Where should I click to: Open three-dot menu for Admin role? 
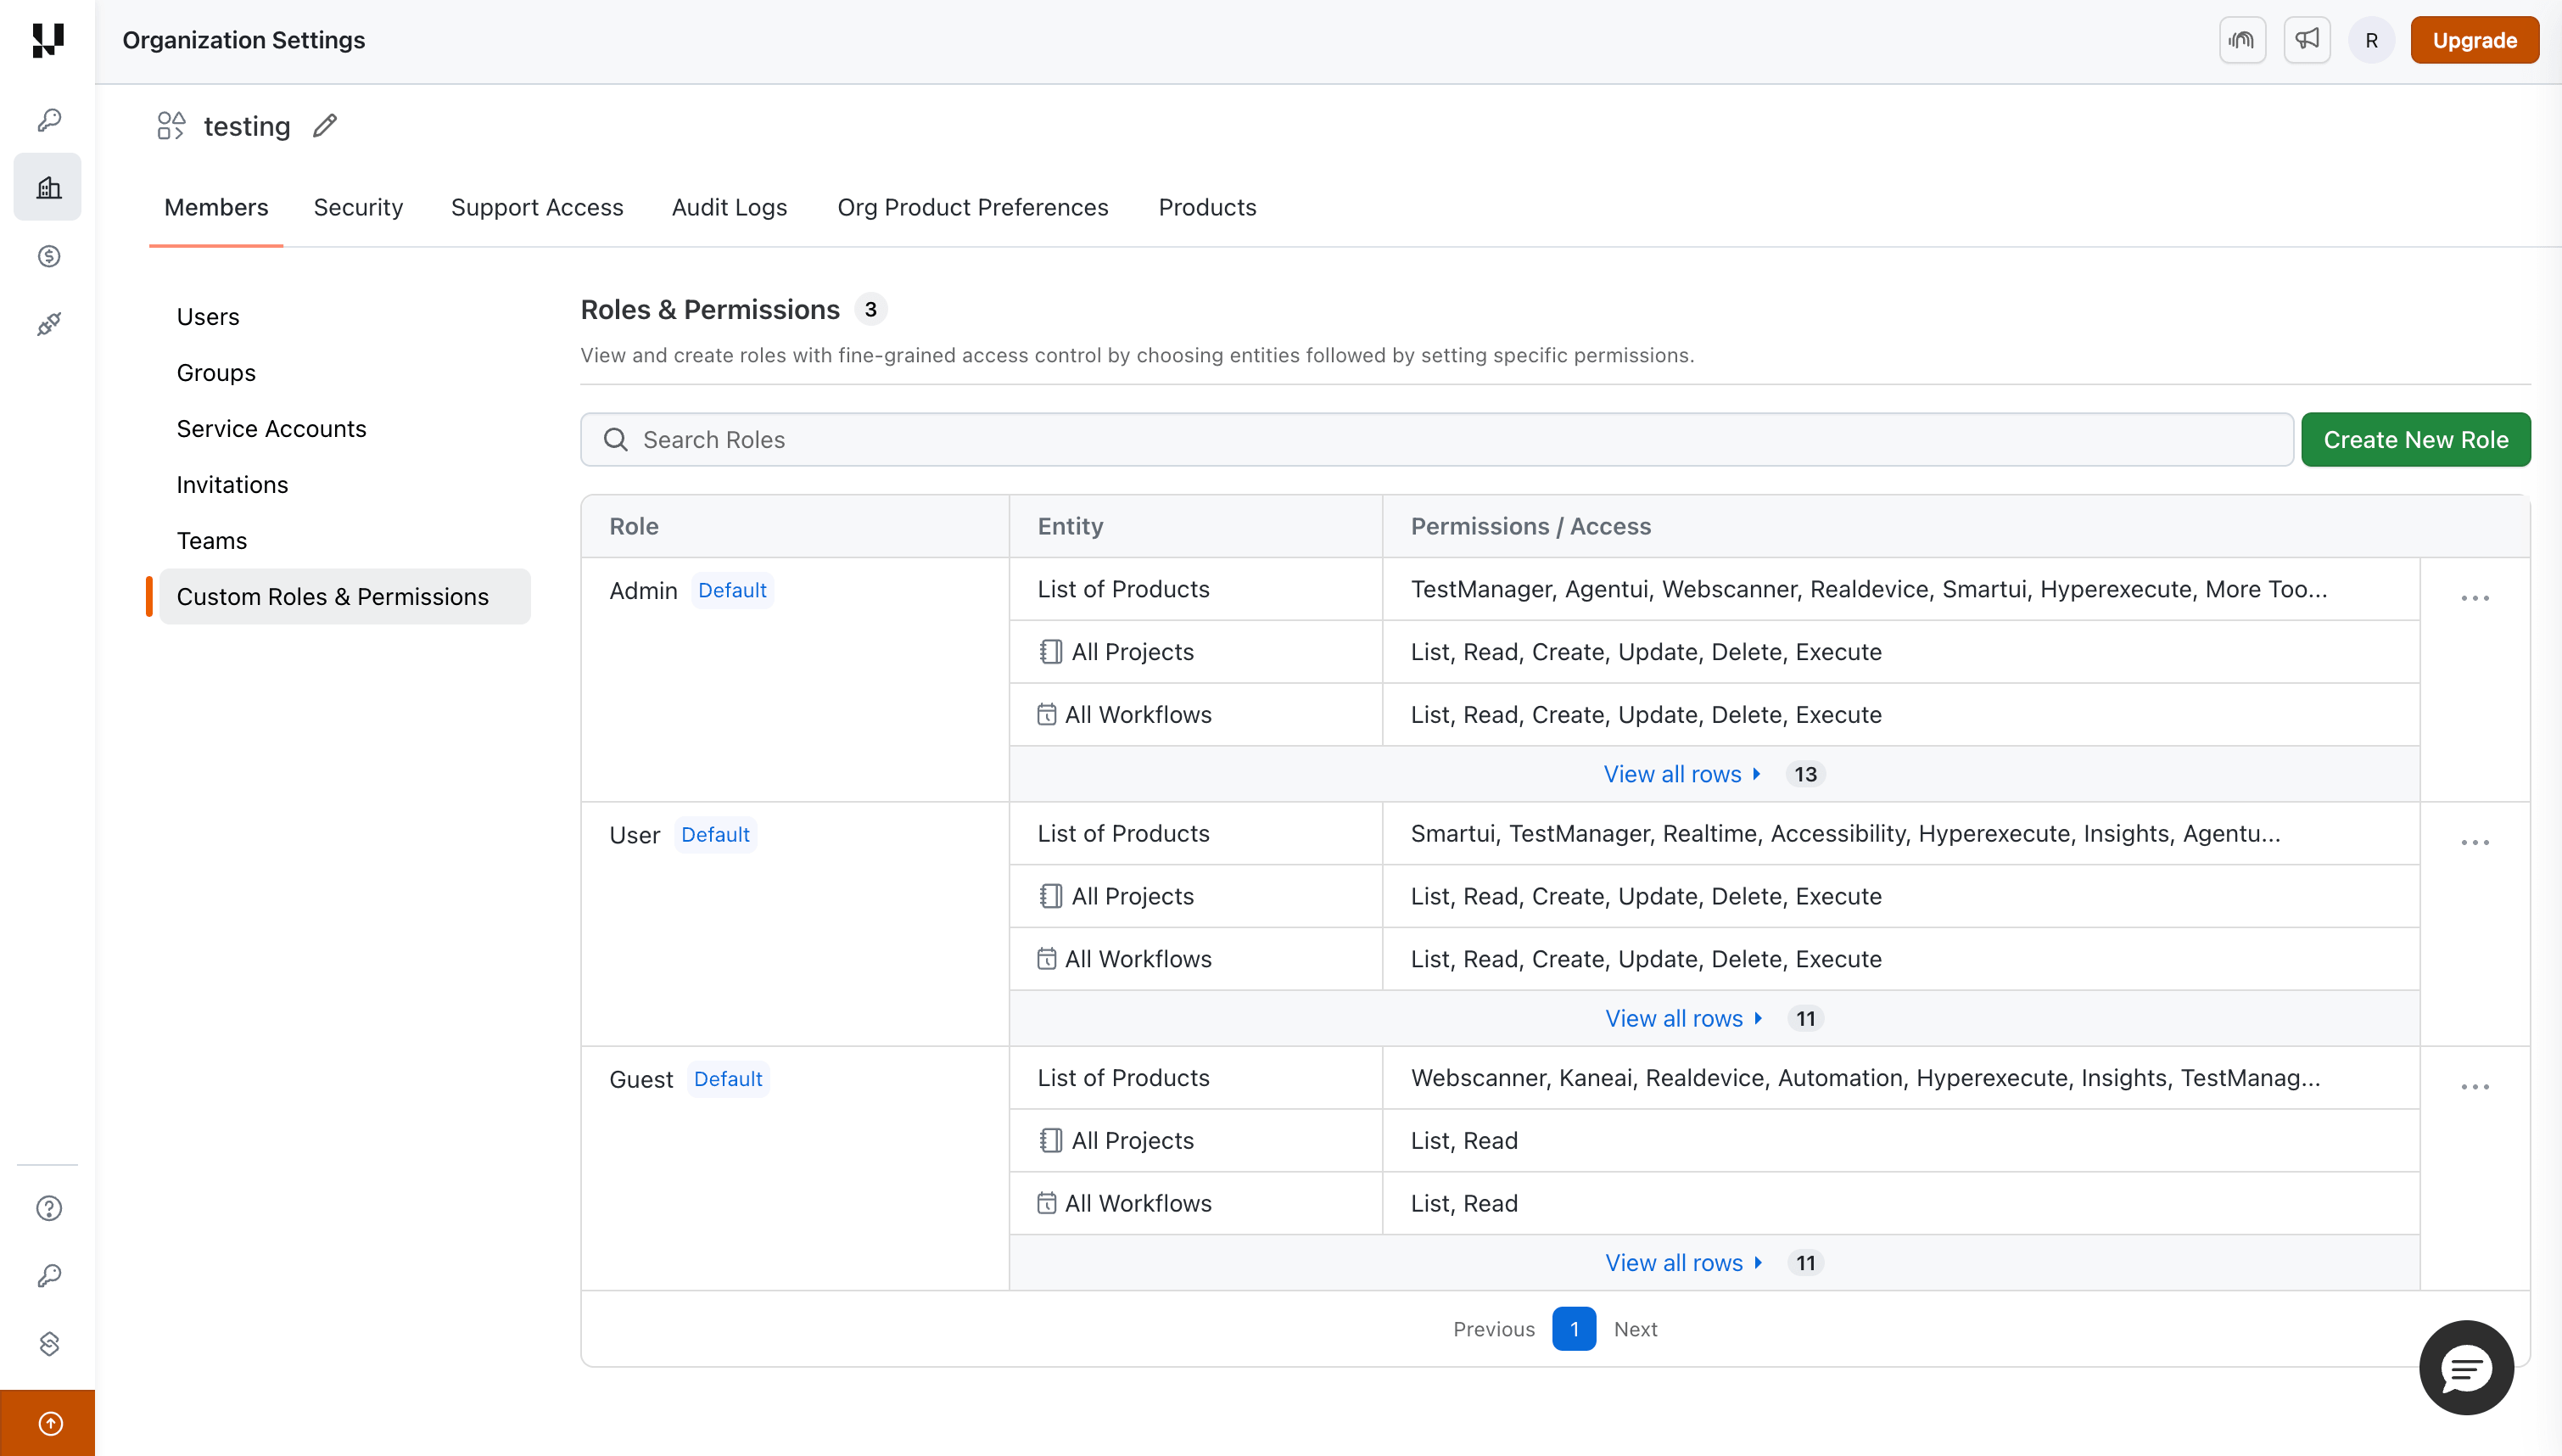tap(2474, 598)
